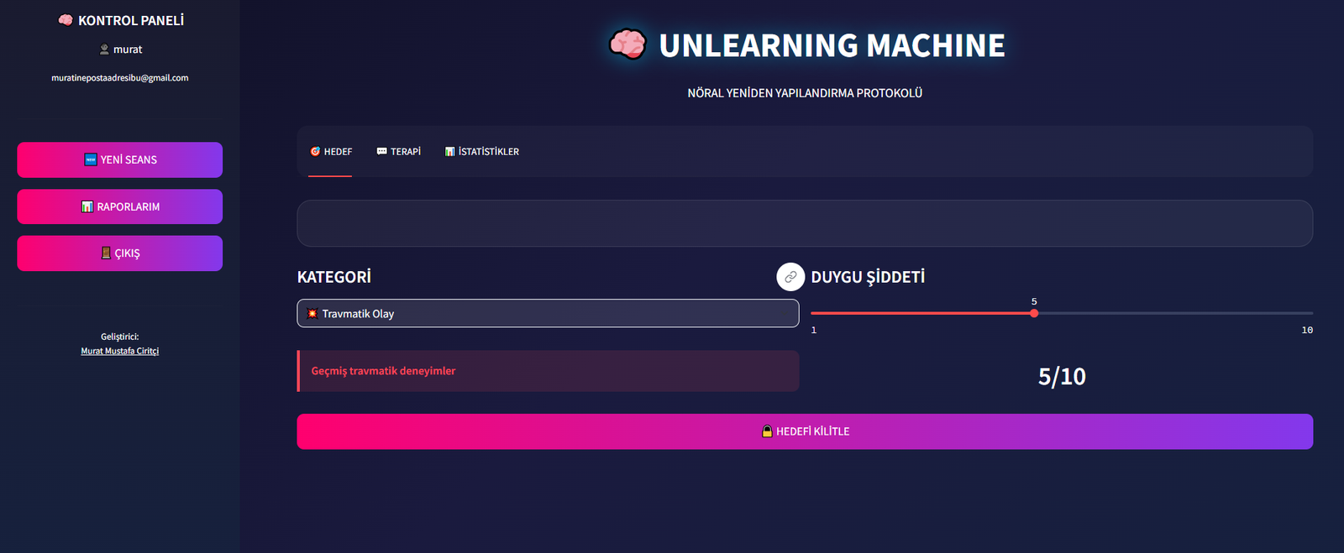Click the chart icon on RAPORLARIM

87,206
